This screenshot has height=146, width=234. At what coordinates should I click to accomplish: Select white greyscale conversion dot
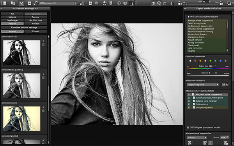pyautogui.click(x=190, y=61)
